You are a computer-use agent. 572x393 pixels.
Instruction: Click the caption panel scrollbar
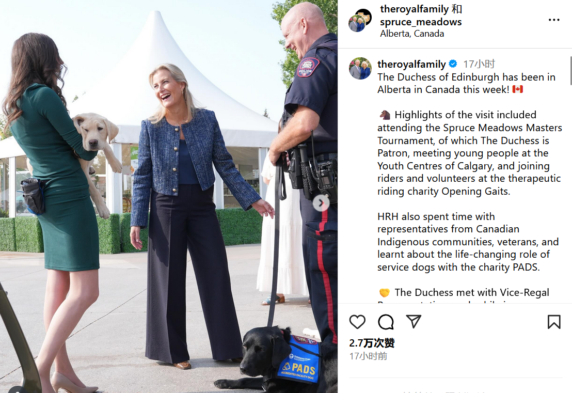tap(570, 71)
